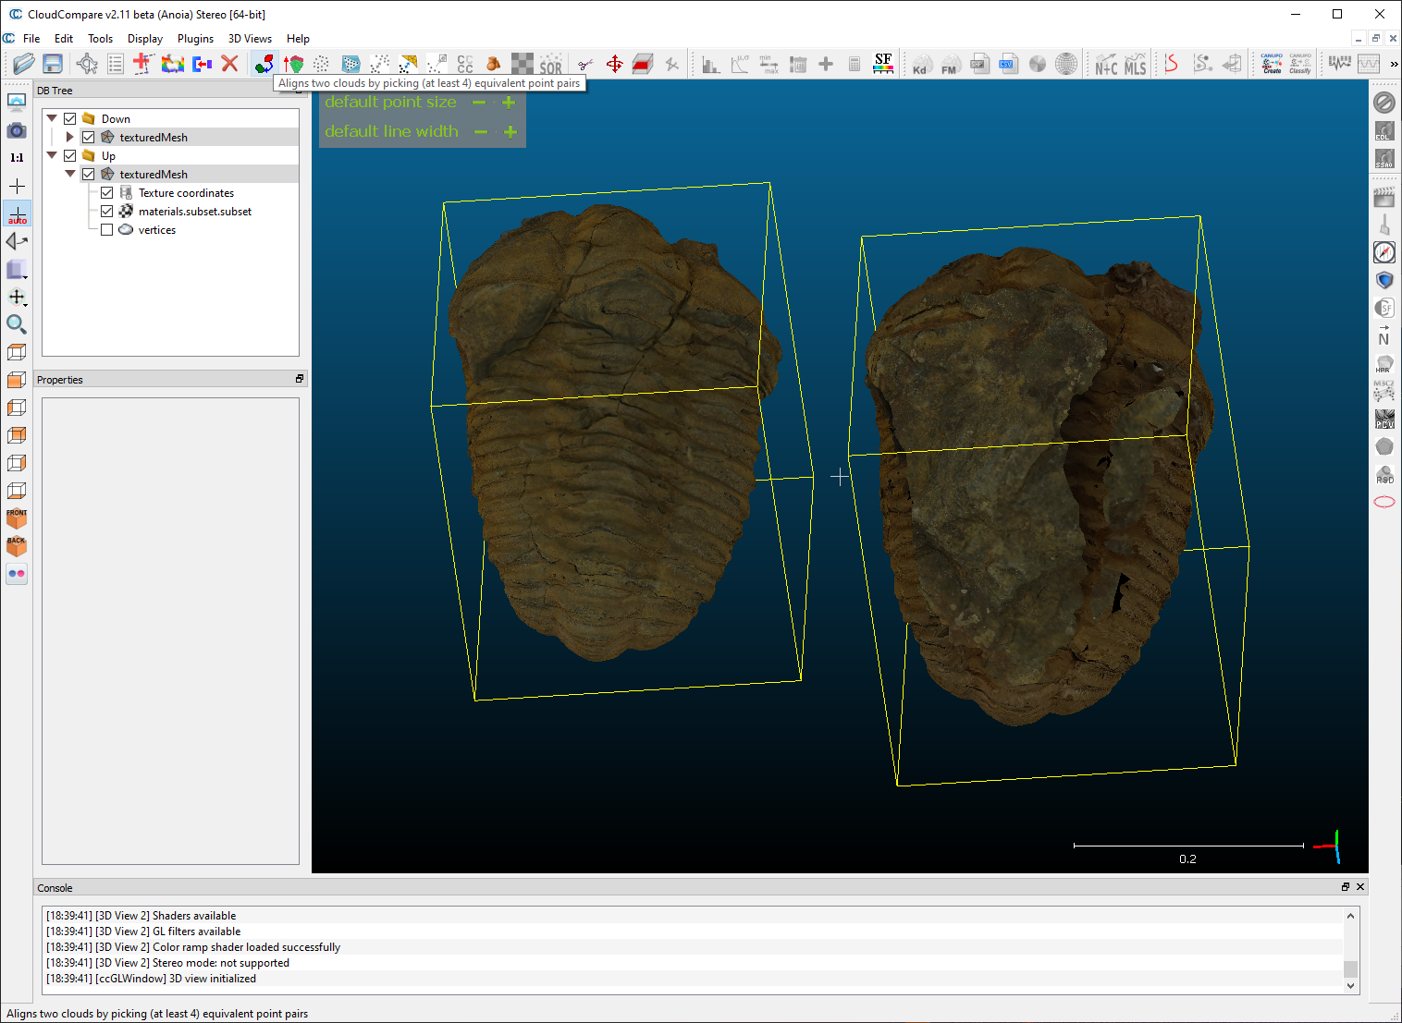Open the Display menu
The image size is (1402, 1023).
[x=144, y=39]
